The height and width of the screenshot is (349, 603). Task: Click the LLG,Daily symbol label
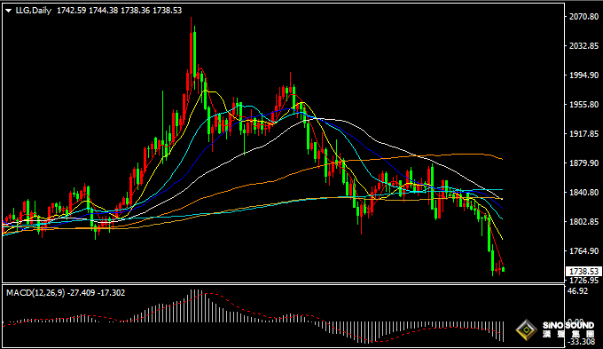[x=34, y=11]
